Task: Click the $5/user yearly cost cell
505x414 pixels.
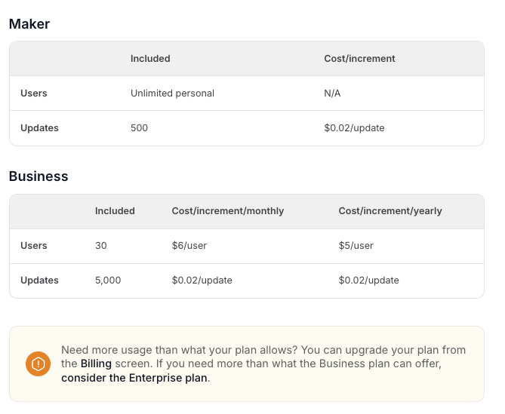Action: [356, 246]
